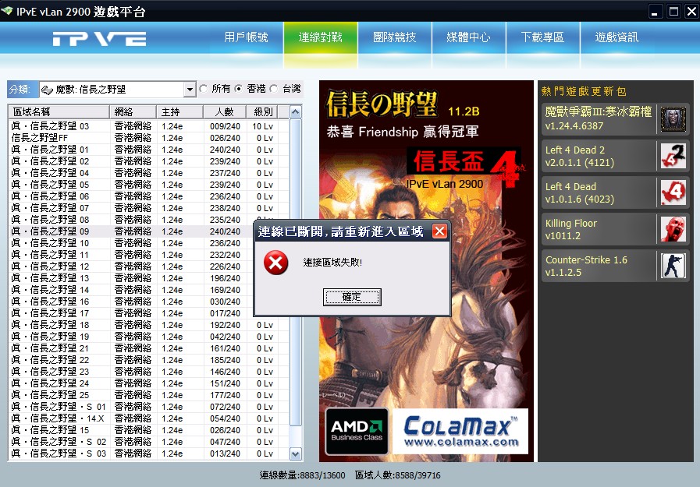Sort by 人數 column header

pyautogui.click(x=225, y=112)
